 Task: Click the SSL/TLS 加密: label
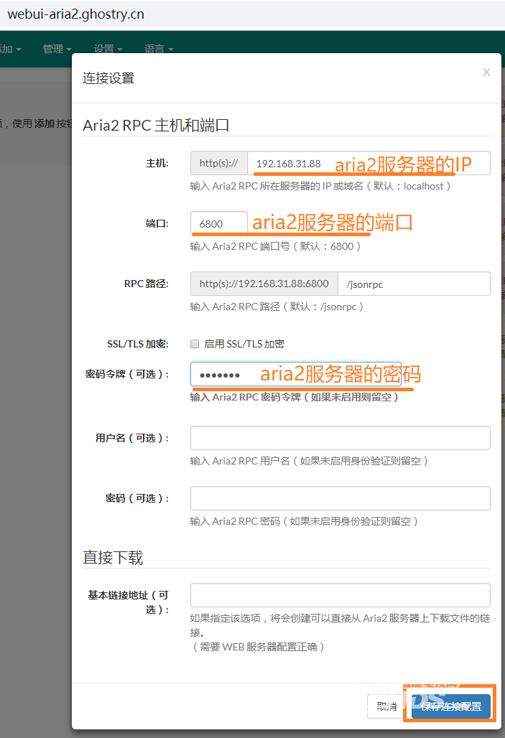(137, 344)
